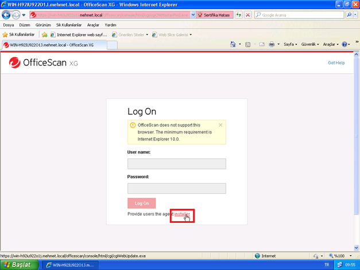The image size is (360, 270).
Task: Open the Güvenlik command bar menu
Action: click(310, 44)
